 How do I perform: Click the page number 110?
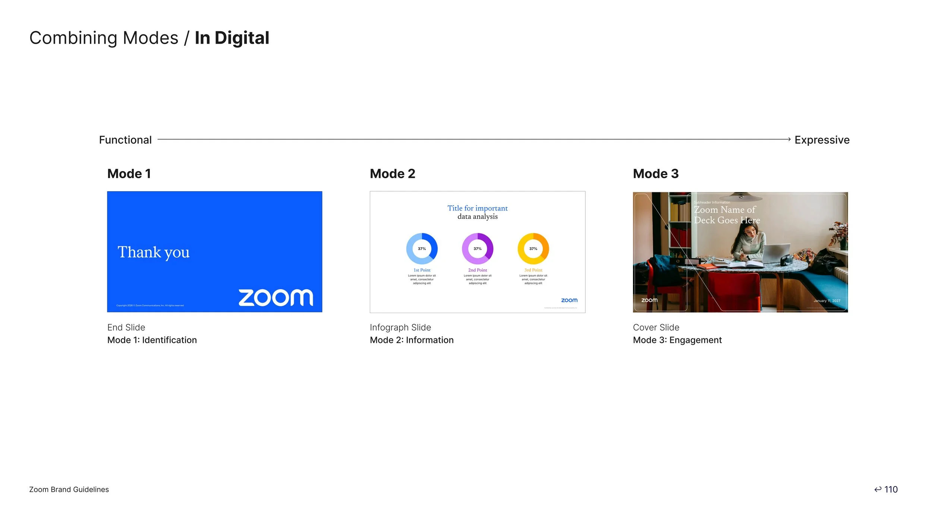point(891,489)
